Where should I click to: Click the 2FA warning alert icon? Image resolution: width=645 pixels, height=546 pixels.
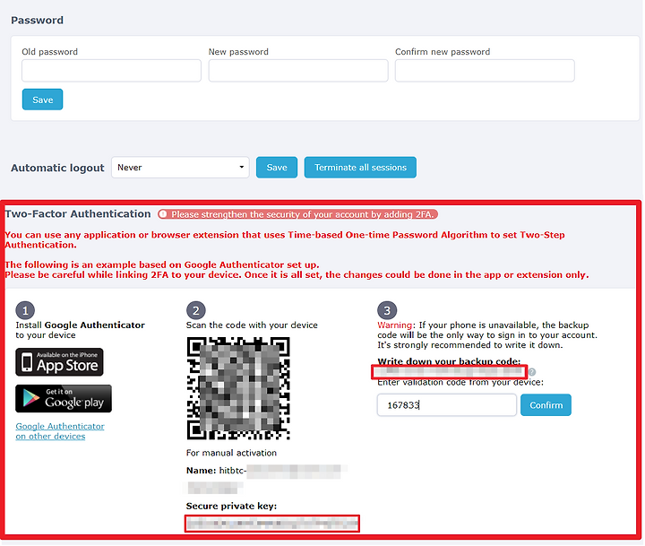point(163,214)
